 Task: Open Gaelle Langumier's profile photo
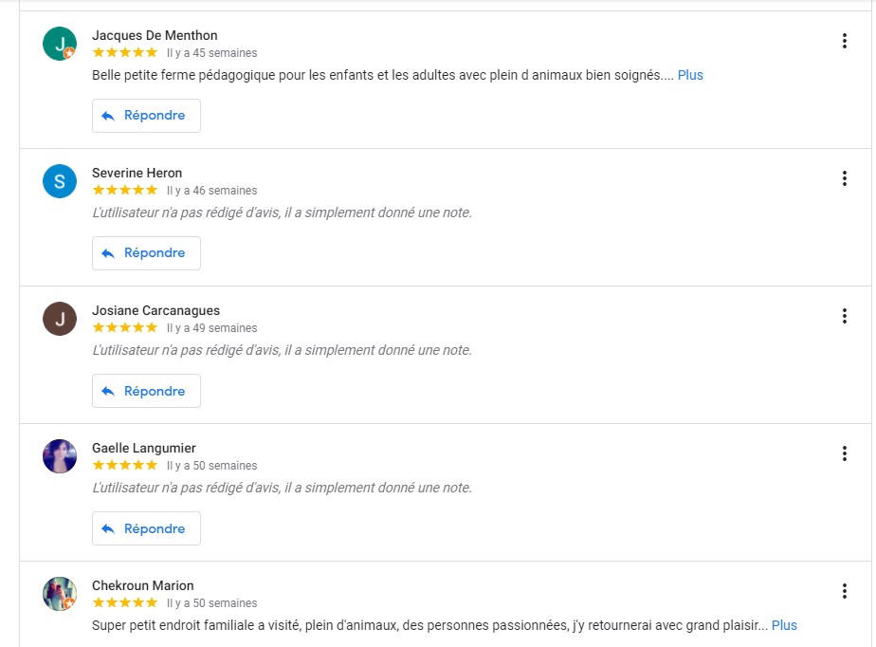(59, 456)
